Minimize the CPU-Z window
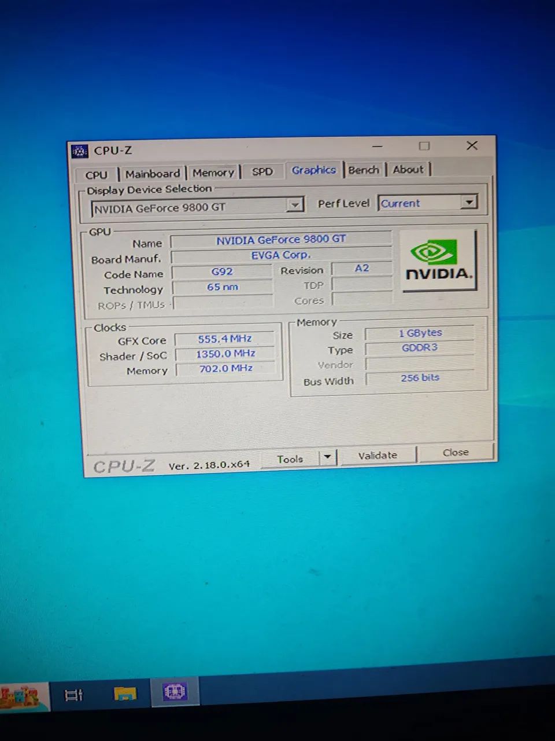The height and width of the screenshot is (741, 555). 378,146
